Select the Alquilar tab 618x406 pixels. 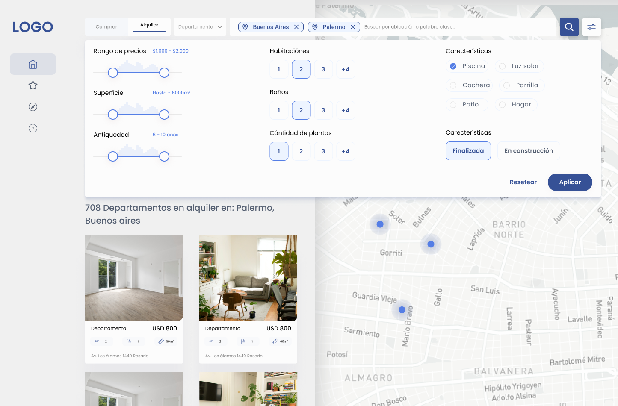click(149, 26)
